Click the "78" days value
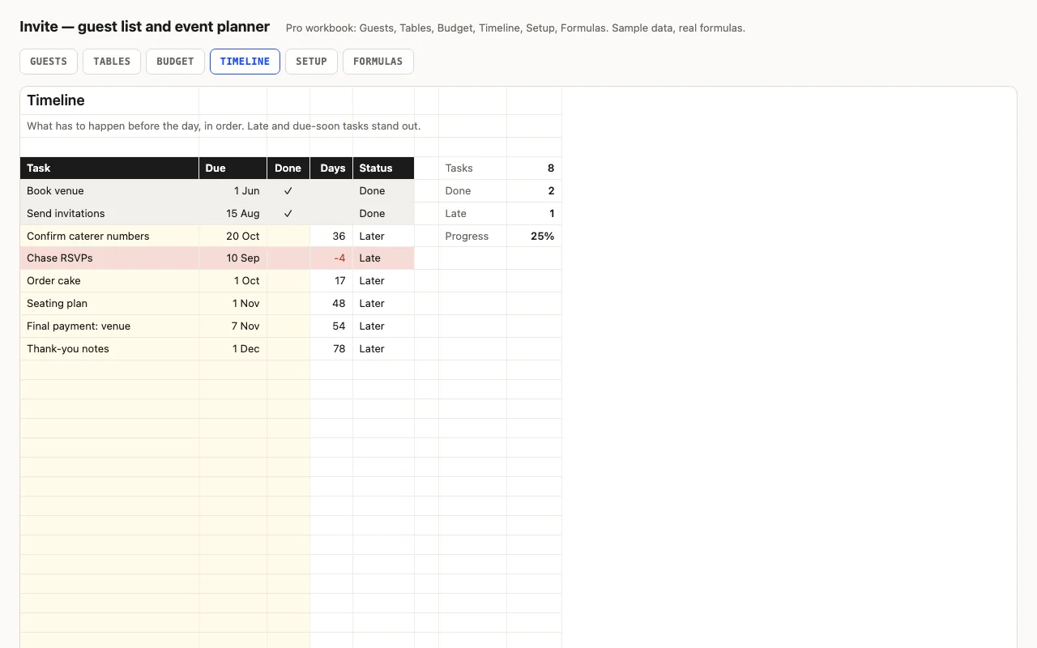 click(x=331, y=349)
